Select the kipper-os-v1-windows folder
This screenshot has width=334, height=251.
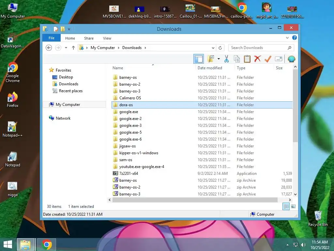(x=202, y=153)
